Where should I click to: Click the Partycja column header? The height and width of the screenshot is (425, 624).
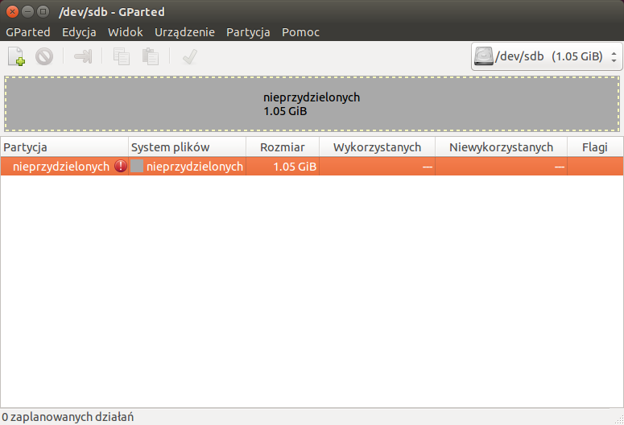pos(64,146)
